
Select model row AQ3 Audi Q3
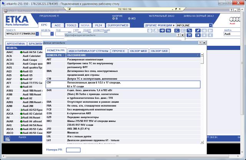24,71
